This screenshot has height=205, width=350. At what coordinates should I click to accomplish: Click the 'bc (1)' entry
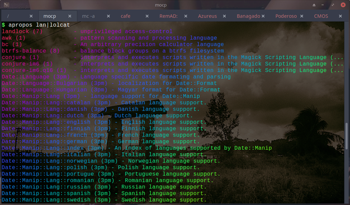coord(12,44)
